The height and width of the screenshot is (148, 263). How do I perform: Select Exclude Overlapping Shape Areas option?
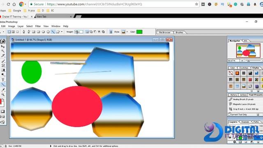pyautogui.click(x=103, y=32)
